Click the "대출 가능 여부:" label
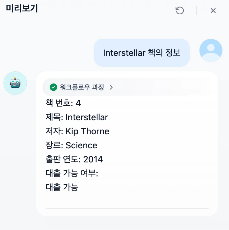Viewport: 229px width, 230px height. click(72, 174)
